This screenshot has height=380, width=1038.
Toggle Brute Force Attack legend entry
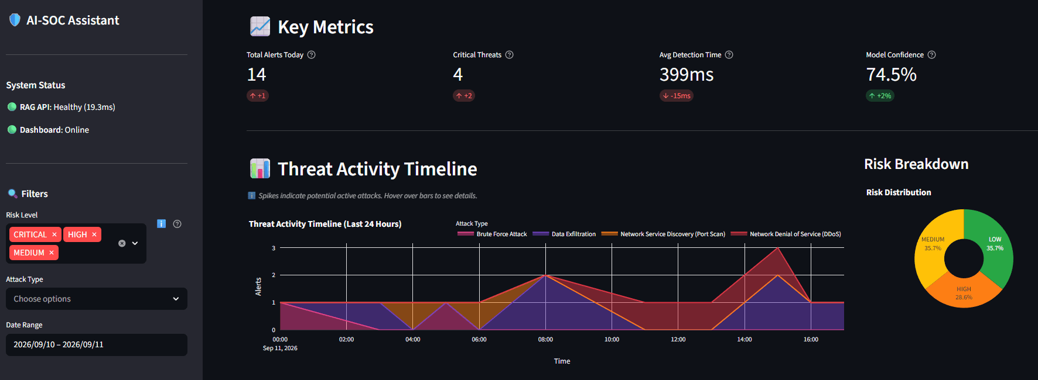click(492, 234)
